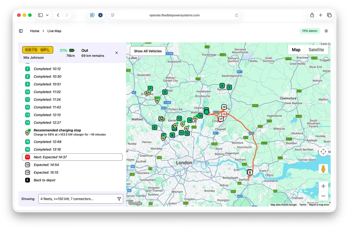This screenshot has height=230, width=349.
Task: Click Show All Vehicles button
Action: point(148,51)
